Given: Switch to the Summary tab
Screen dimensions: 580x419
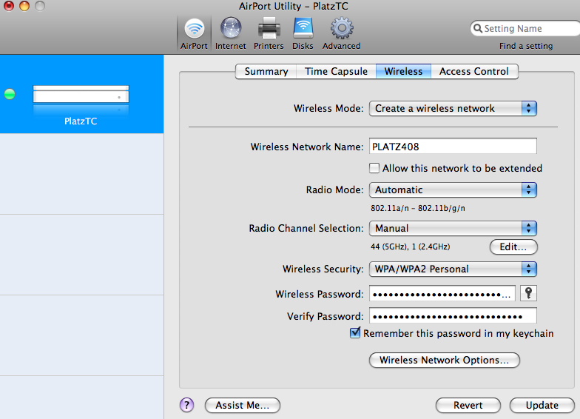Looking at the screenshot, I should [266, 71].
